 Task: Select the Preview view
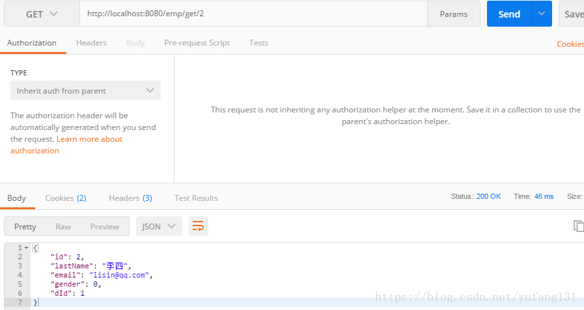pyautogui.click(x=105, y=226)
